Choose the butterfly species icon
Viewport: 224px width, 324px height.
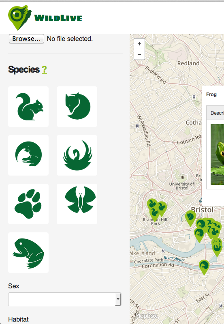click(77, 204)
